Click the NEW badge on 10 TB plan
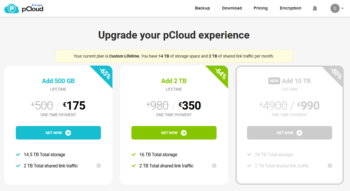This screenshot has width=350, height=191. pyautogui.click(x=274, y=81)
